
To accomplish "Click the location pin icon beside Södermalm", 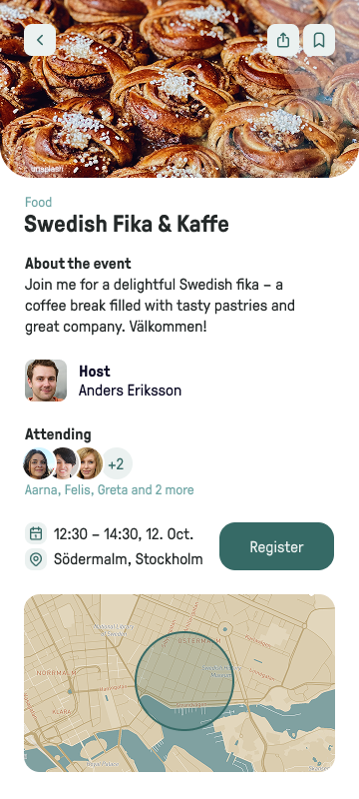I will click(x=36, y=559).
